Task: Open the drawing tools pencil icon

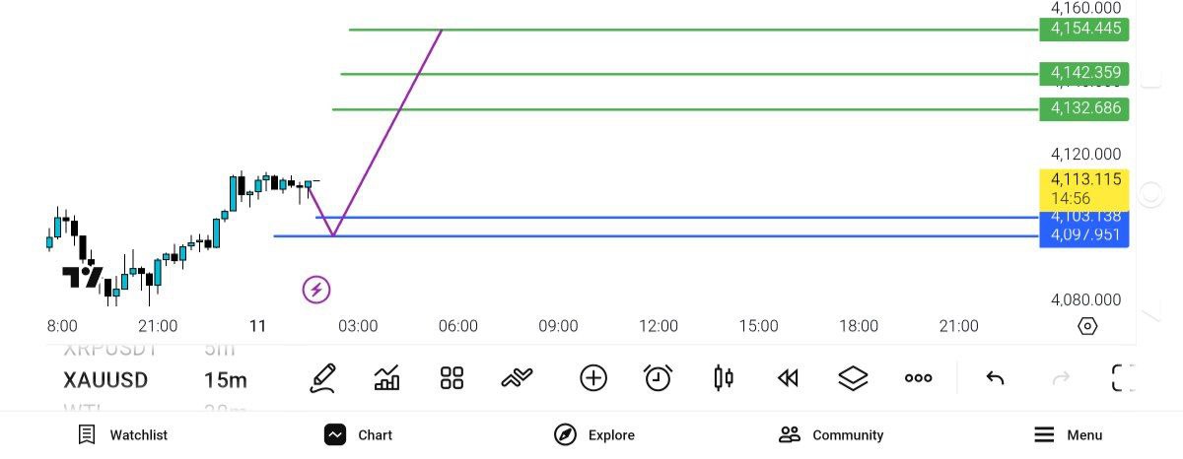Action: pos(321,378)
